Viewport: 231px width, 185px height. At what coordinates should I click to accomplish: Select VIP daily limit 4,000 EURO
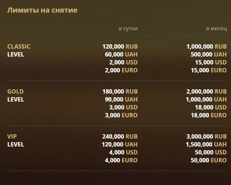coord(121,160)
